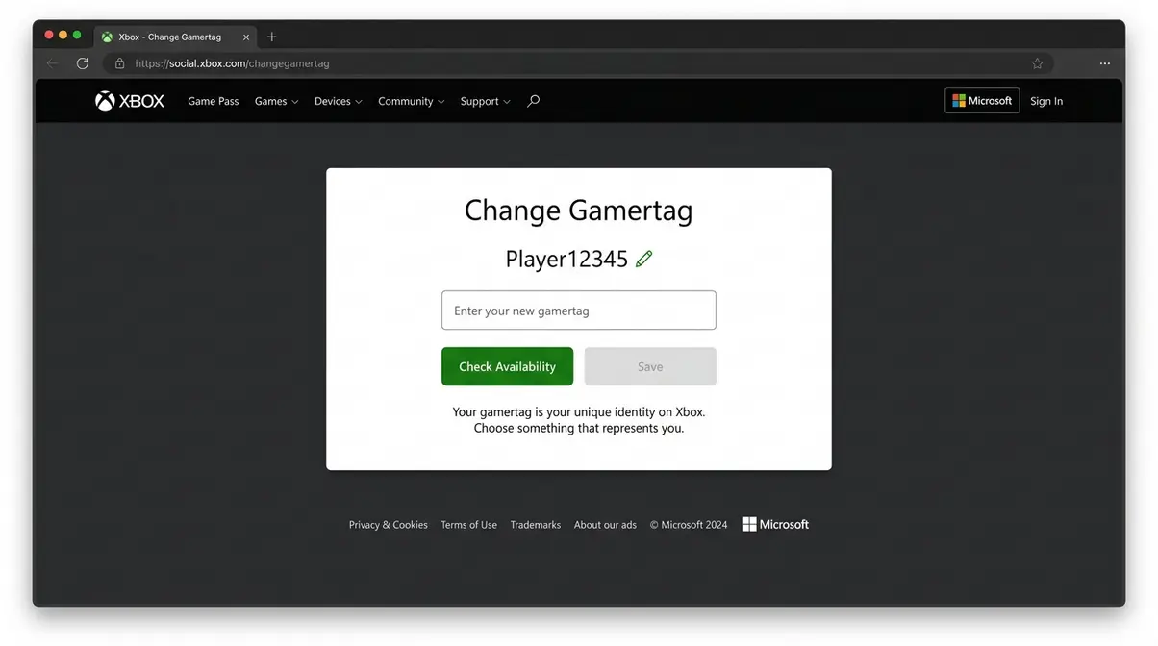This screenshot has width=1158, height=646.
Task: Click the yellow minimize window button
Action: click(63, 35)
